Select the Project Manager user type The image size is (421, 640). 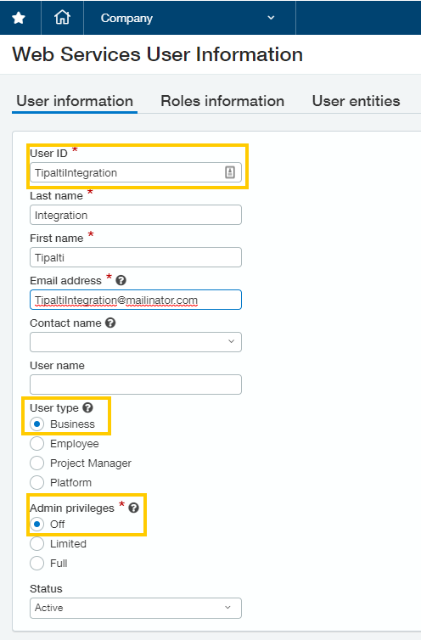[x=36, y=463]
